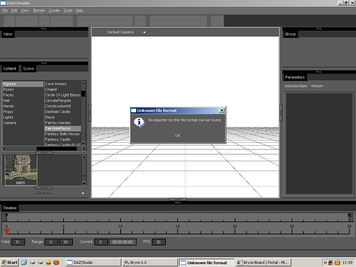Click left arrow of content horizontal scrollbar
Screen dimensions: 356x267
coord(4,149)
